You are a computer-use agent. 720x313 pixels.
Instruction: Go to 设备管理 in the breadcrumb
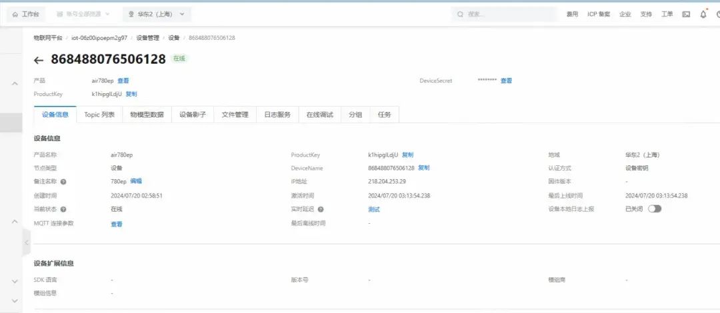click(x=147, y=38)
